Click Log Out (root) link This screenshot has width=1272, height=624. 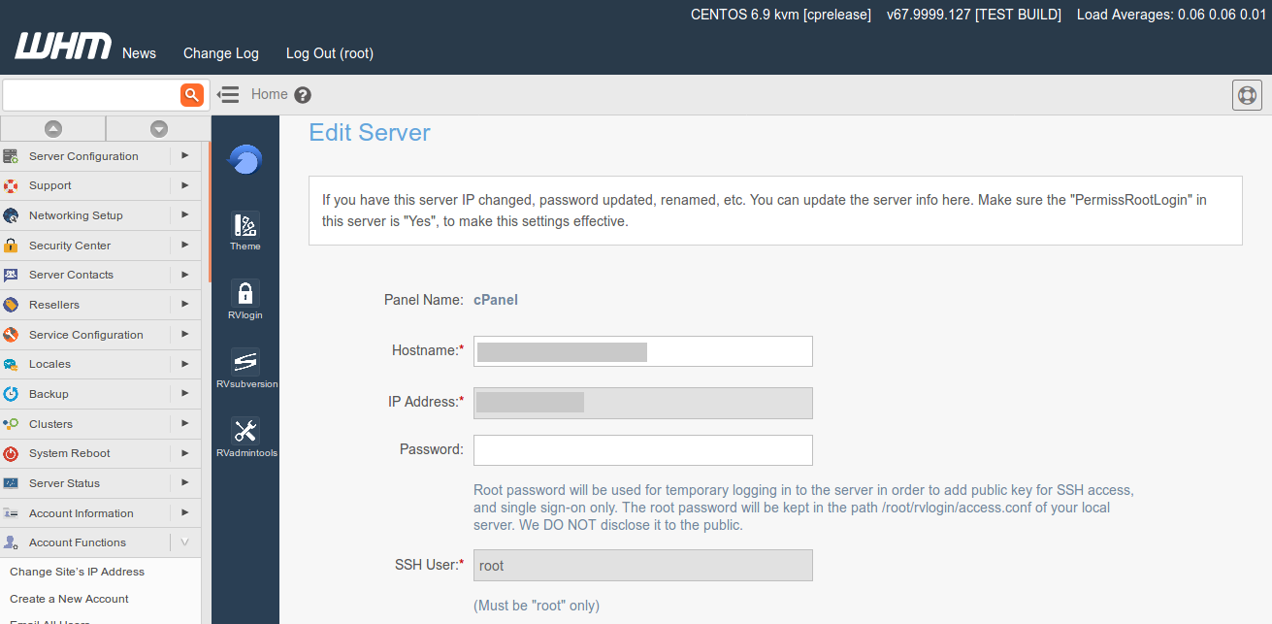(x=330, y=53)
